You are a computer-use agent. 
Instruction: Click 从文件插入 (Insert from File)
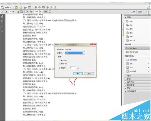[137, 48]
